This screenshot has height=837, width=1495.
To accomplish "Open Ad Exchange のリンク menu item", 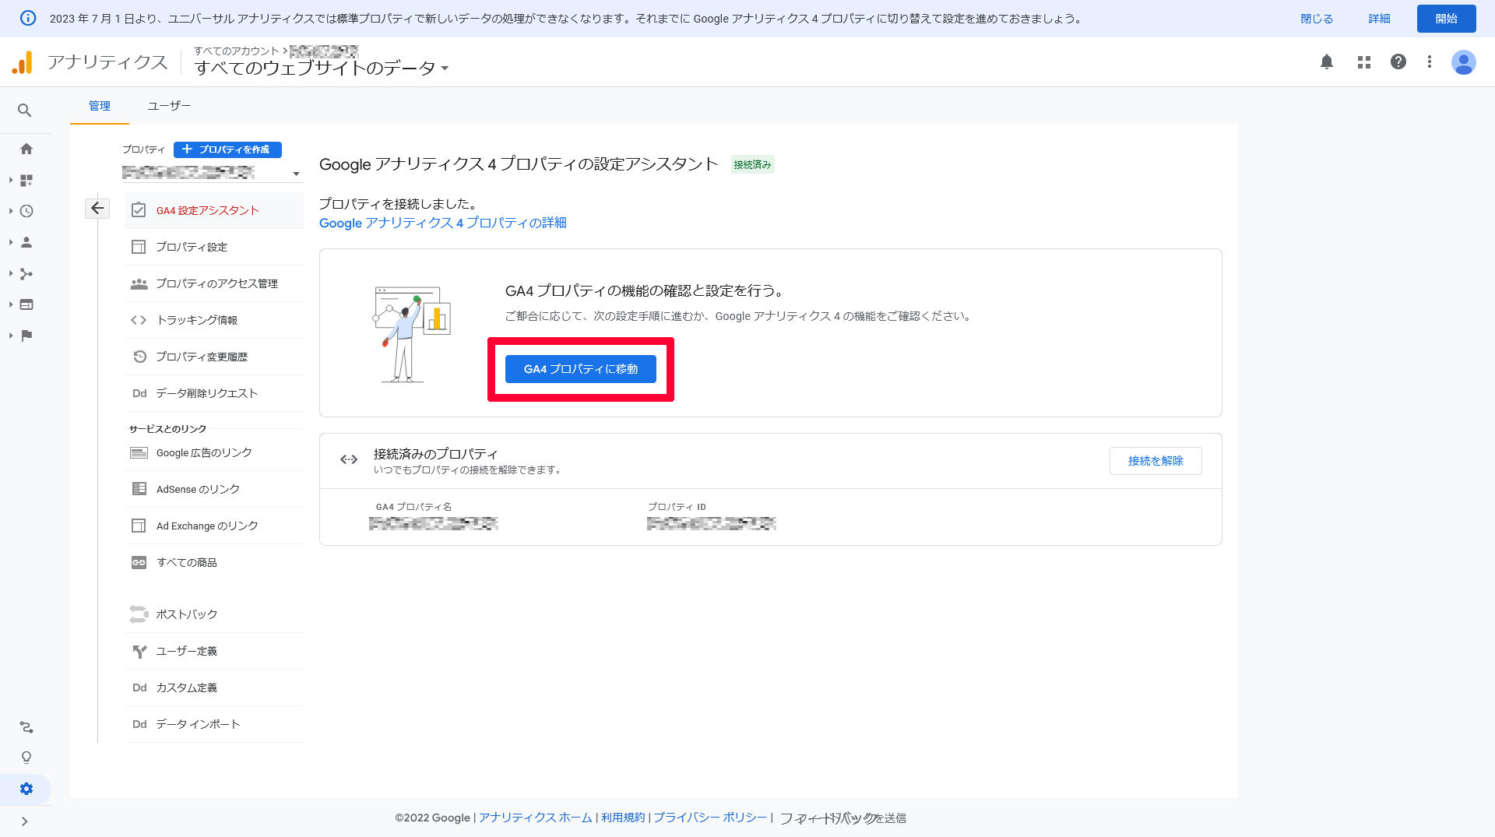I will click(214, 526).
